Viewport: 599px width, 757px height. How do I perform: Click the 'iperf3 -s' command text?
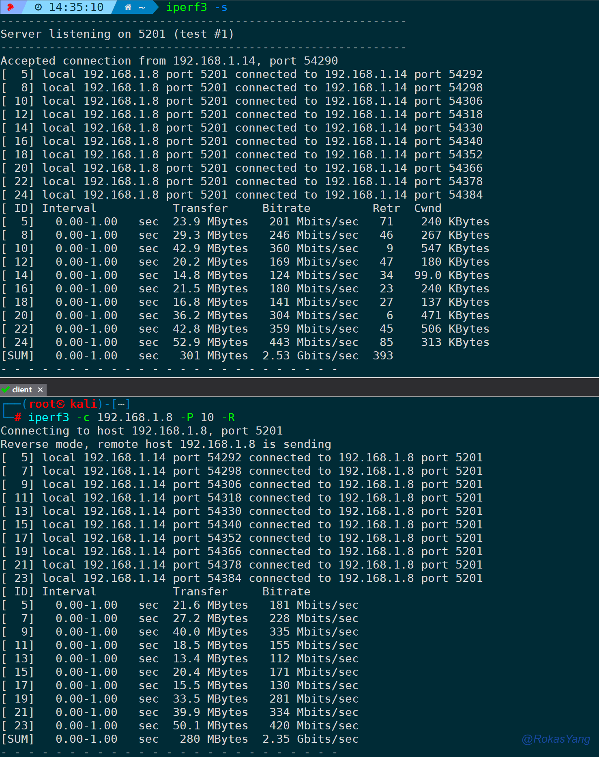point(197,7)
